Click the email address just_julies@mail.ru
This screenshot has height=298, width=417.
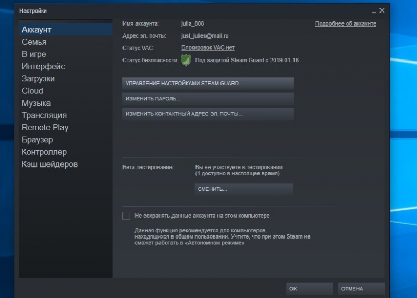tap(205, 35)
